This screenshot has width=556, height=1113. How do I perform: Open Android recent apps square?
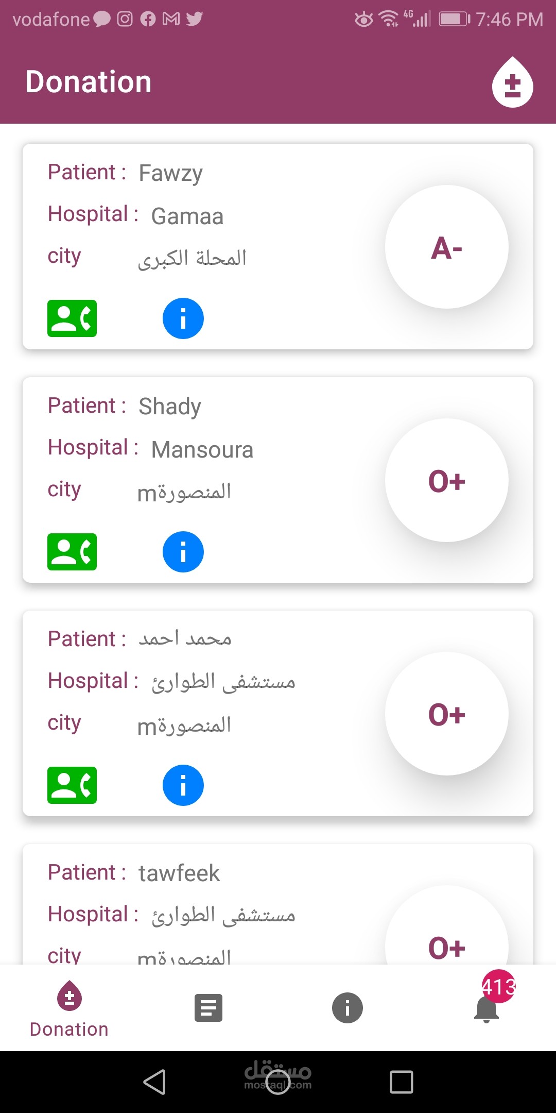pyautogui.click(x=402, y=1082)
